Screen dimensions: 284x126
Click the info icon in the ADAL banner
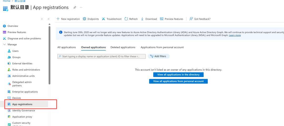(61, 32)
